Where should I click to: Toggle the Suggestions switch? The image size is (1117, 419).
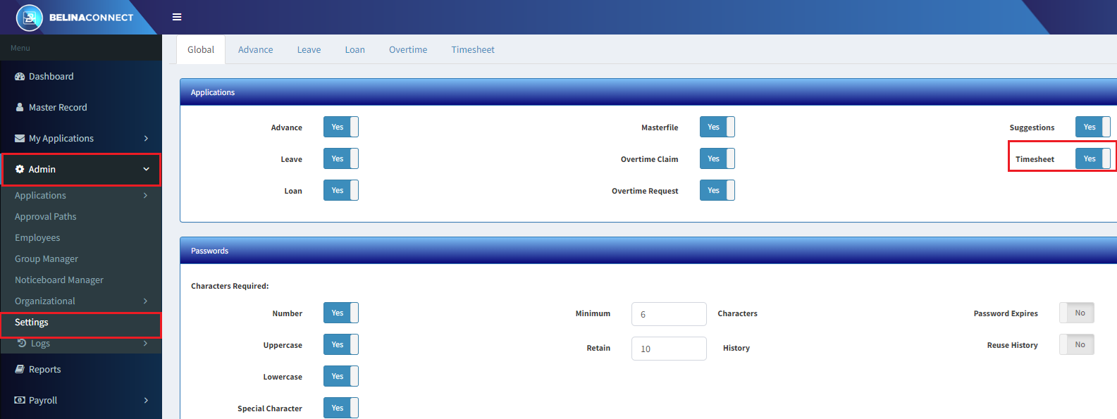click(x=1093, y=127)
